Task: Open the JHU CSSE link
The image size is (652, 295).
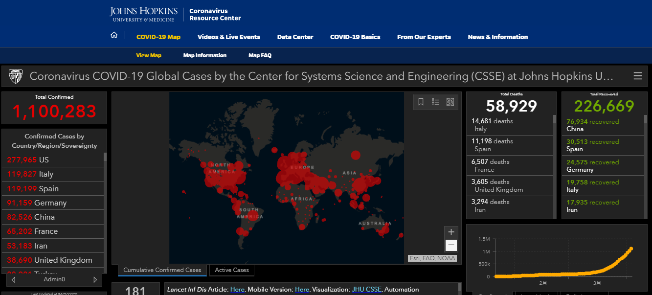Action: coord(366,289)
